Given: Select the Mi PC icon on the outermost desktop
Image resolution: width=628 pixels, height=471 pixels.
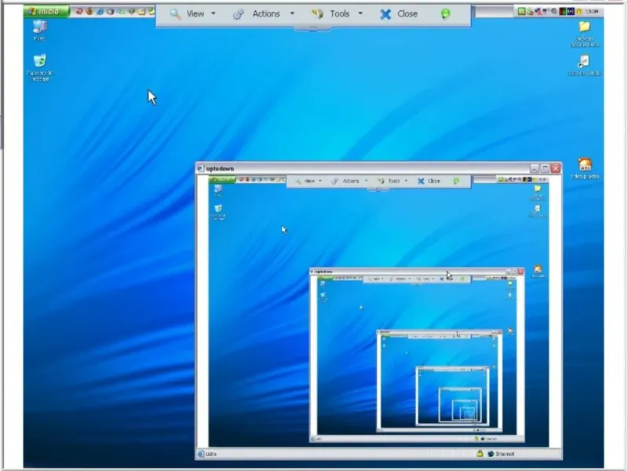Looking at the screenshot, I should [x=40, y=31].
